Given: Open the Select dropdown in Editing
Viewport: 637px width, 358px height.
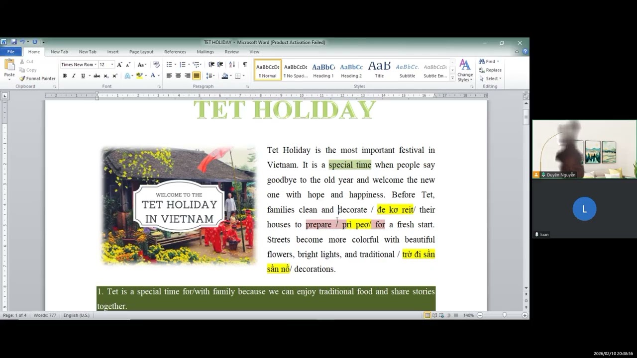Looking at the screenshot, I should (491, 79).
